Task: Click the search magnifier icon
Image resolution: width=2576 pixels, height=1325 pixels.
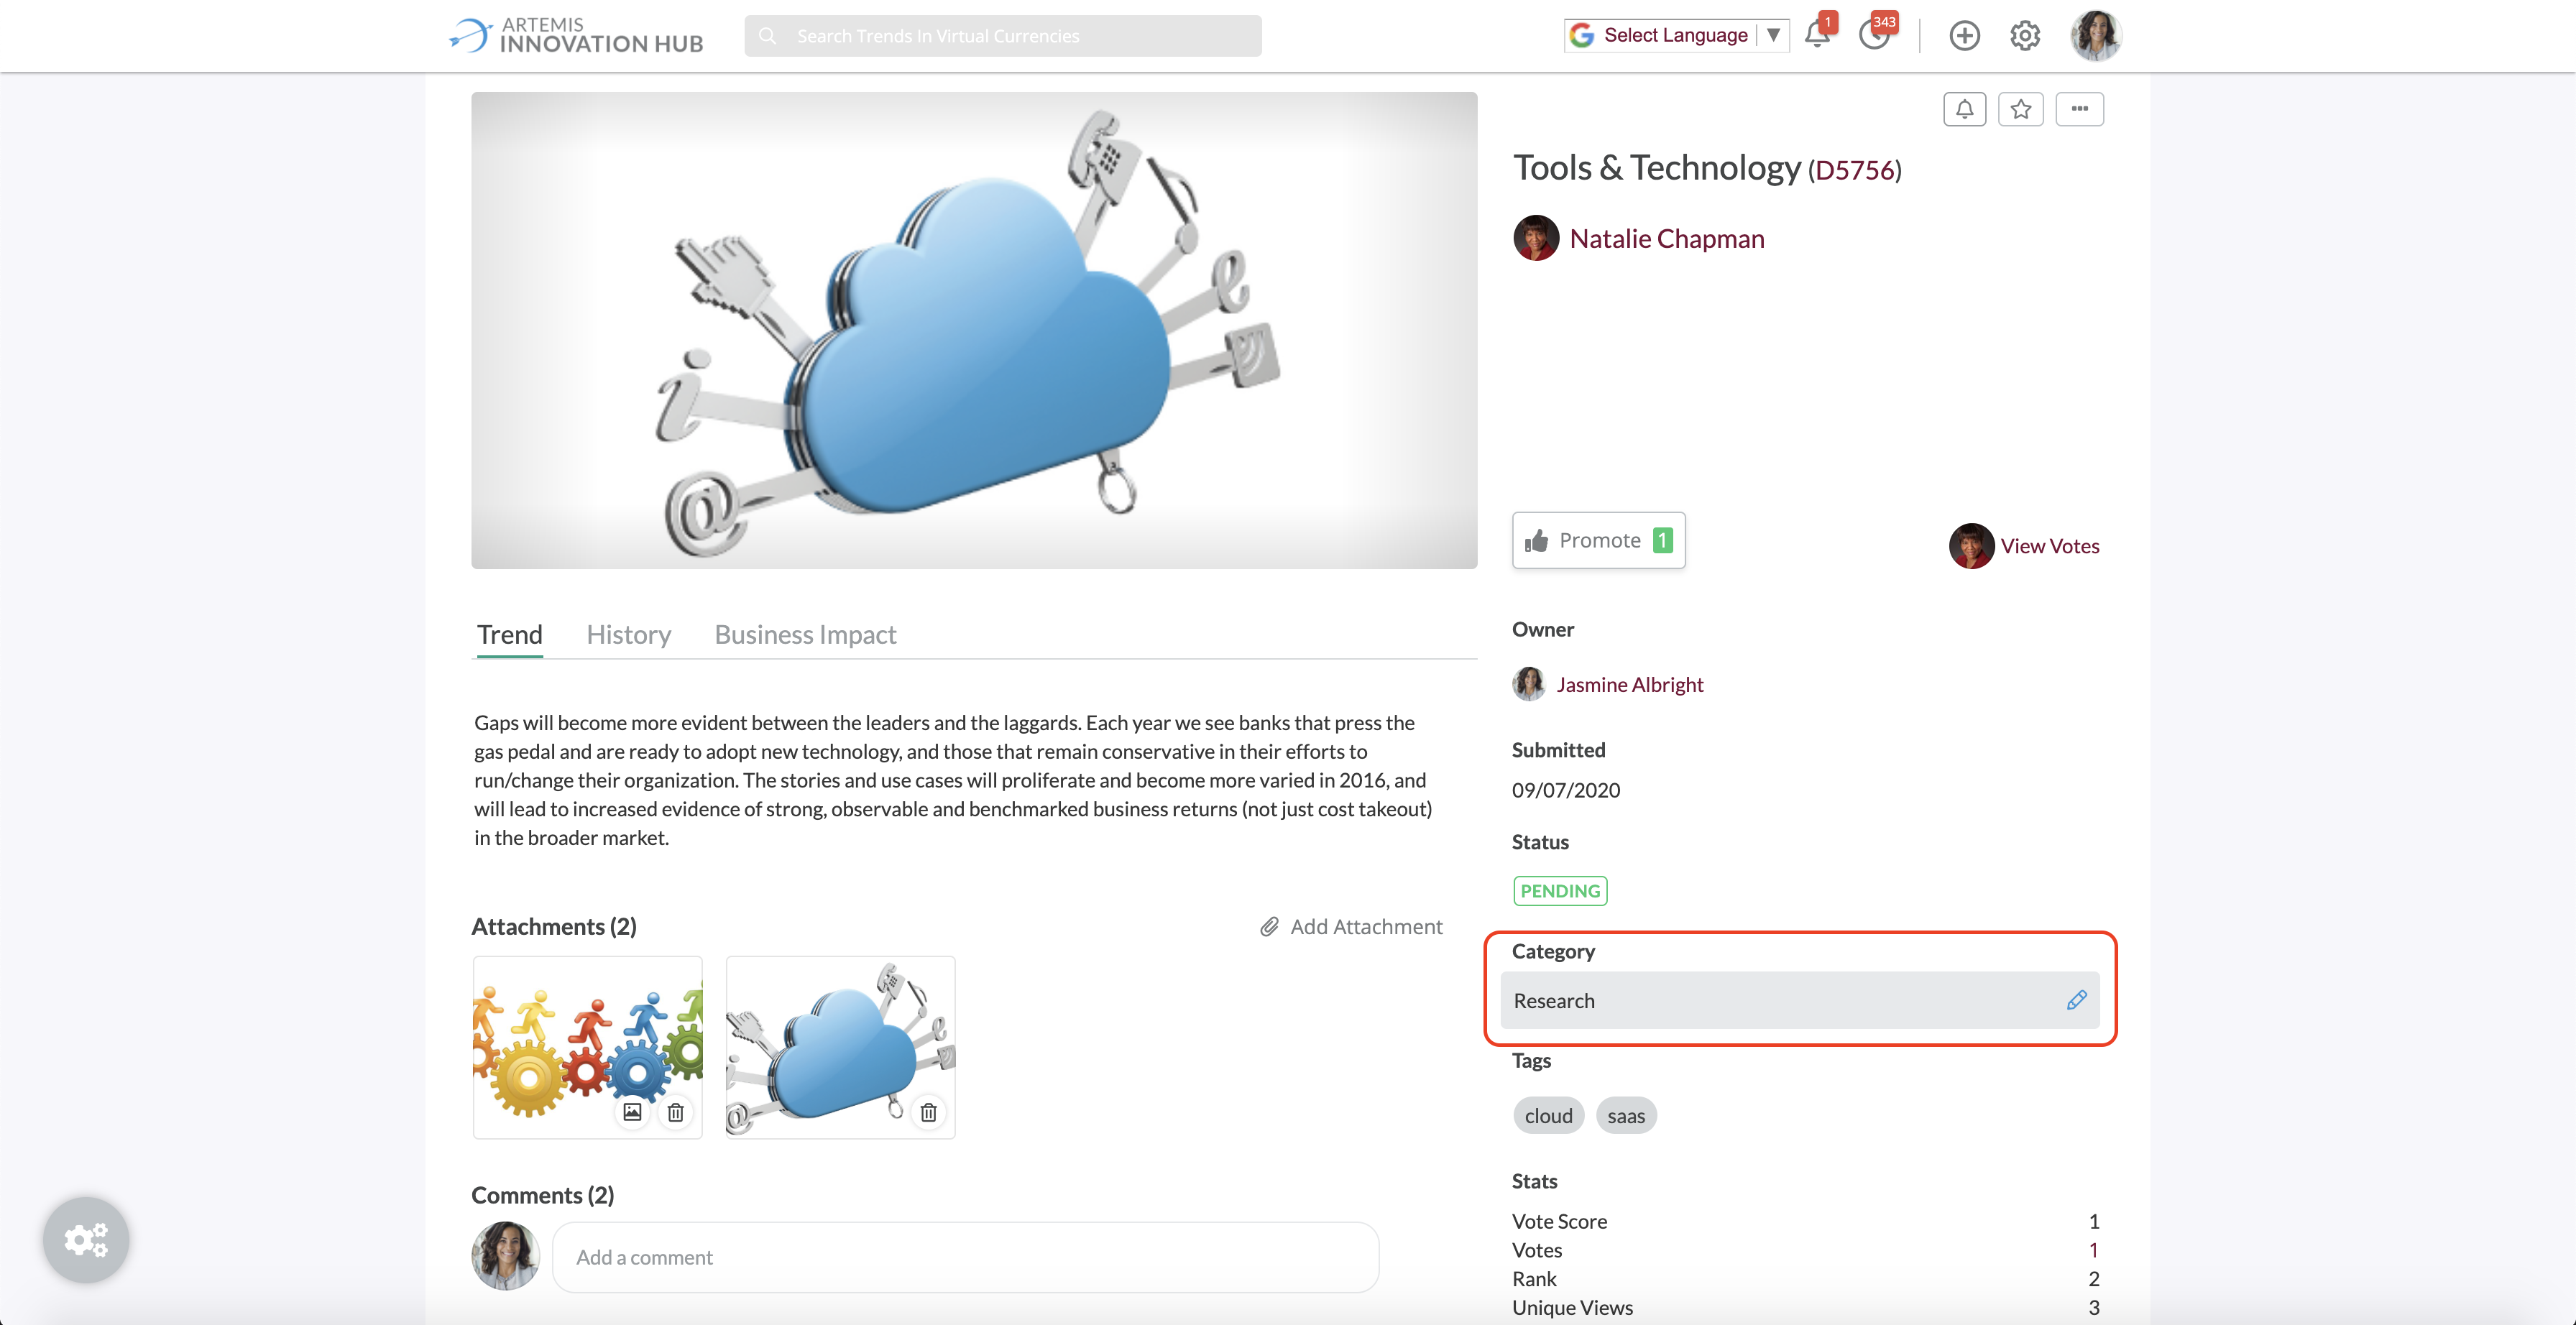Action: [767, 36]
